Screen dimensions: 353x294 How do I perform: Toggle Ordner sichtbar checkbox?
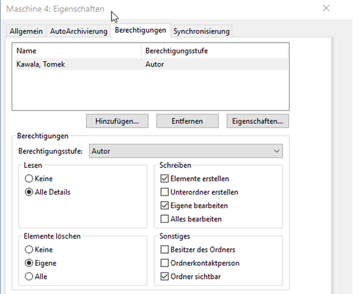165,276
